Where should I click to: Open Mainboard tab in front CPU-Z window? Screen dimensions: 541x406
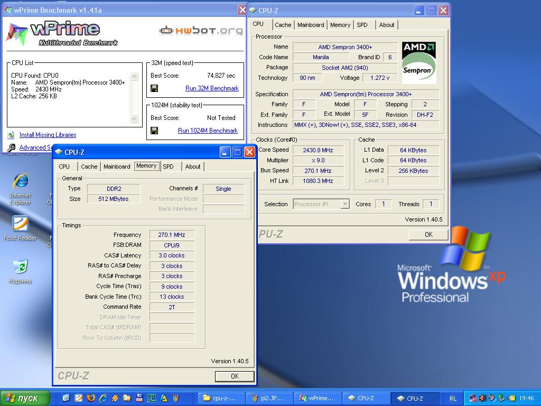coord(117,167)
